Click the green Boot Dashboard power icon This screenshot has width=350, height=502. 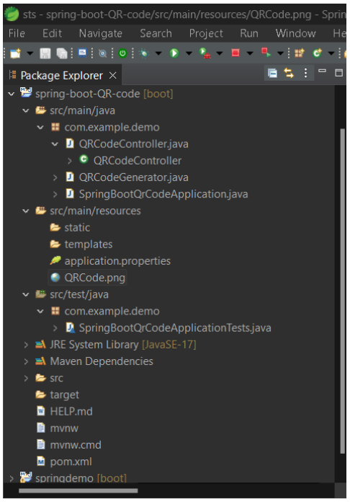(x=122, y=53)
